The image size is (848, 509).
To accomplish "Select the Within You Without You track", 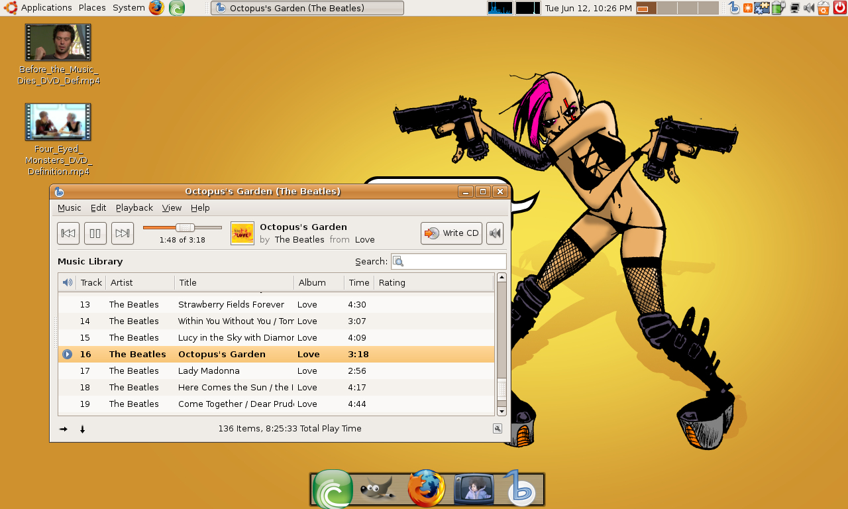I will coord(276,321).
